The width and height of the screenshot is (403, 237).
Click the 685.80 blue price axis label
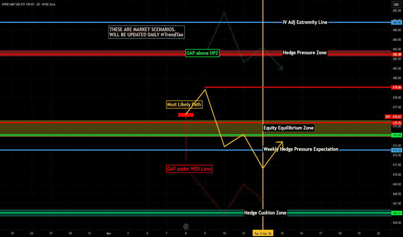397,22
